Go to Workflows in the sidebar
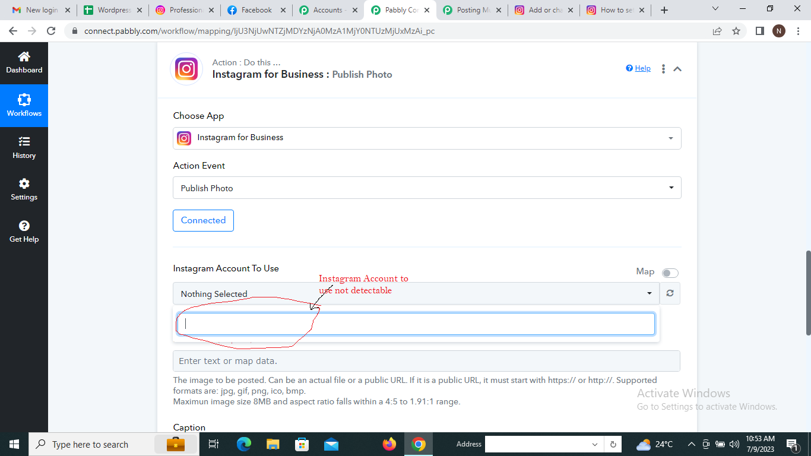This screenshot has height=456, width=811. pyautogui.click(x=24, y=106)
